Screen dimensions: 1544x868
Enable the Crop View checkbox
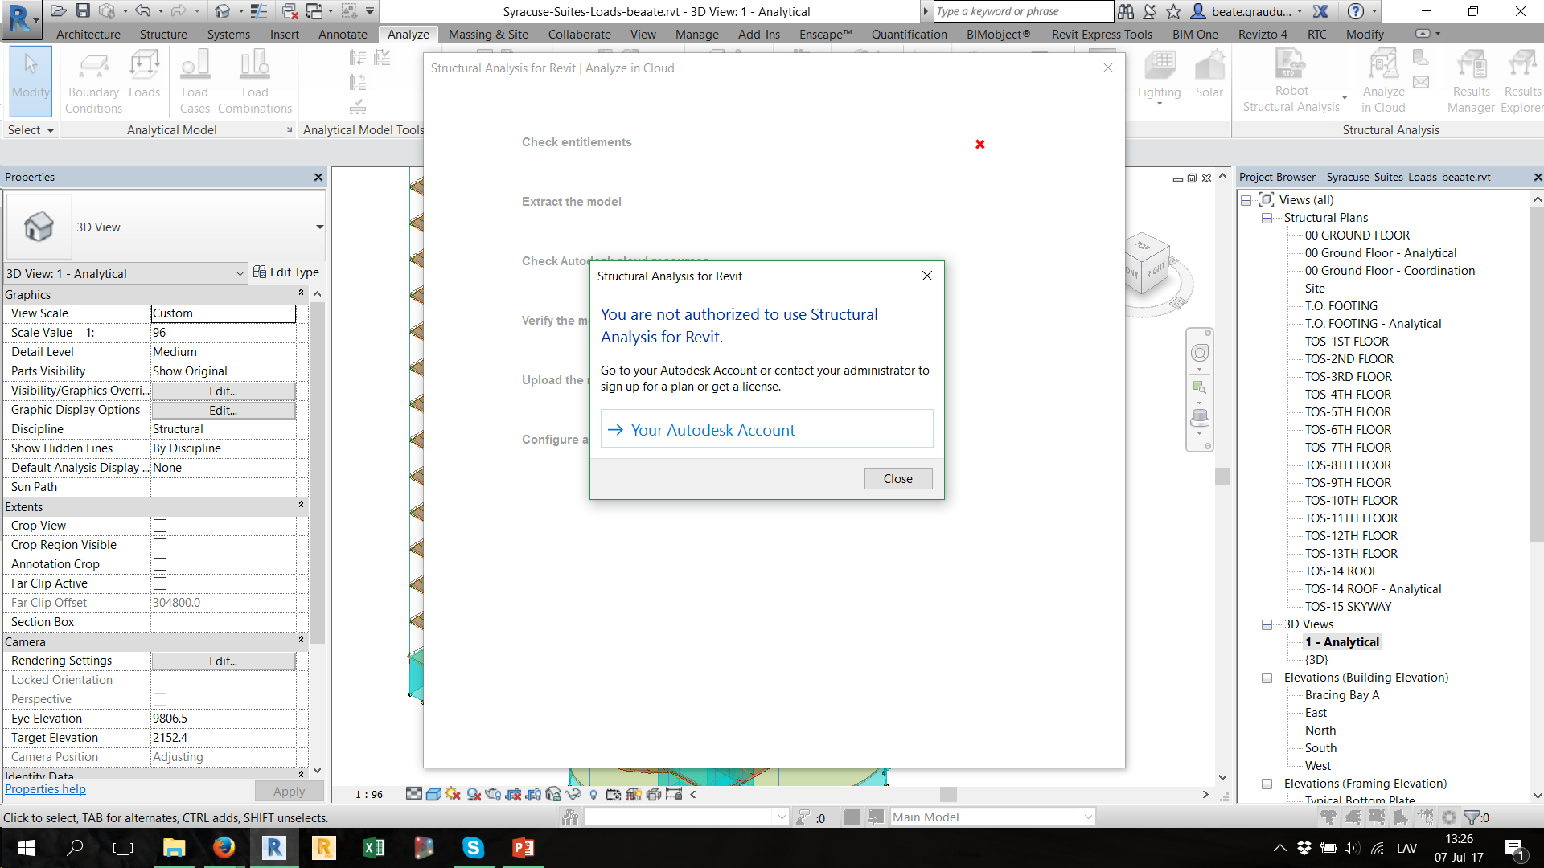159,525
